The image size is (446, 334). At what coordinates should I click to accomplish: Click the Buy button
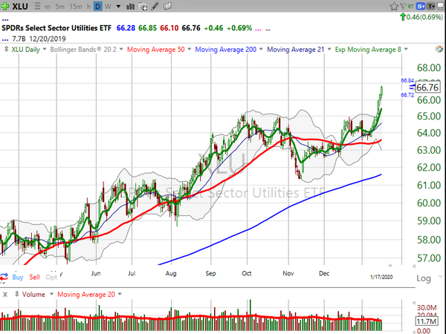(18, 277)
